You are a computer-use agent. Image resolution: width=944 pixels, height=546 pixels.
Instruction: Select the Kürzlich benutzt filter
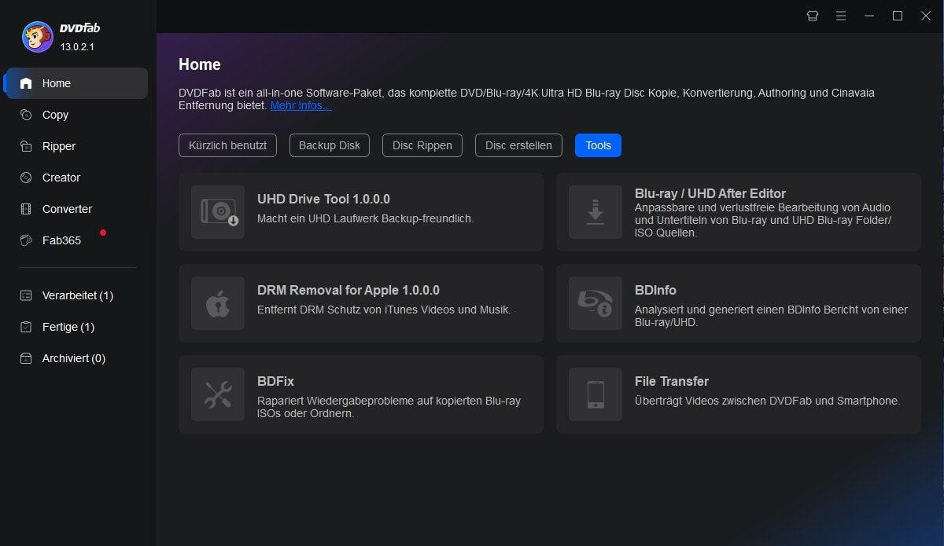click(x=227, y=145)
